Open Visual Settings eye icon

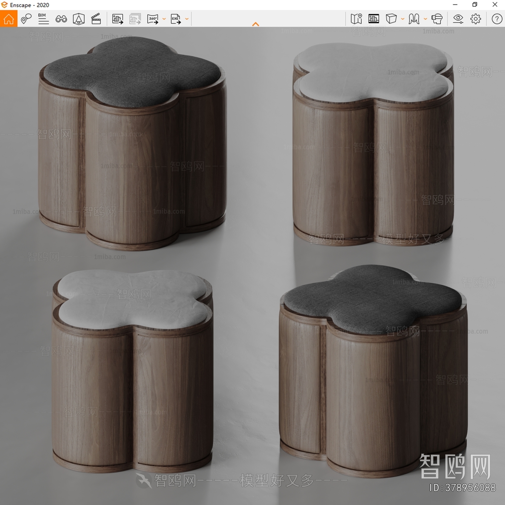[x=458, y=19]
